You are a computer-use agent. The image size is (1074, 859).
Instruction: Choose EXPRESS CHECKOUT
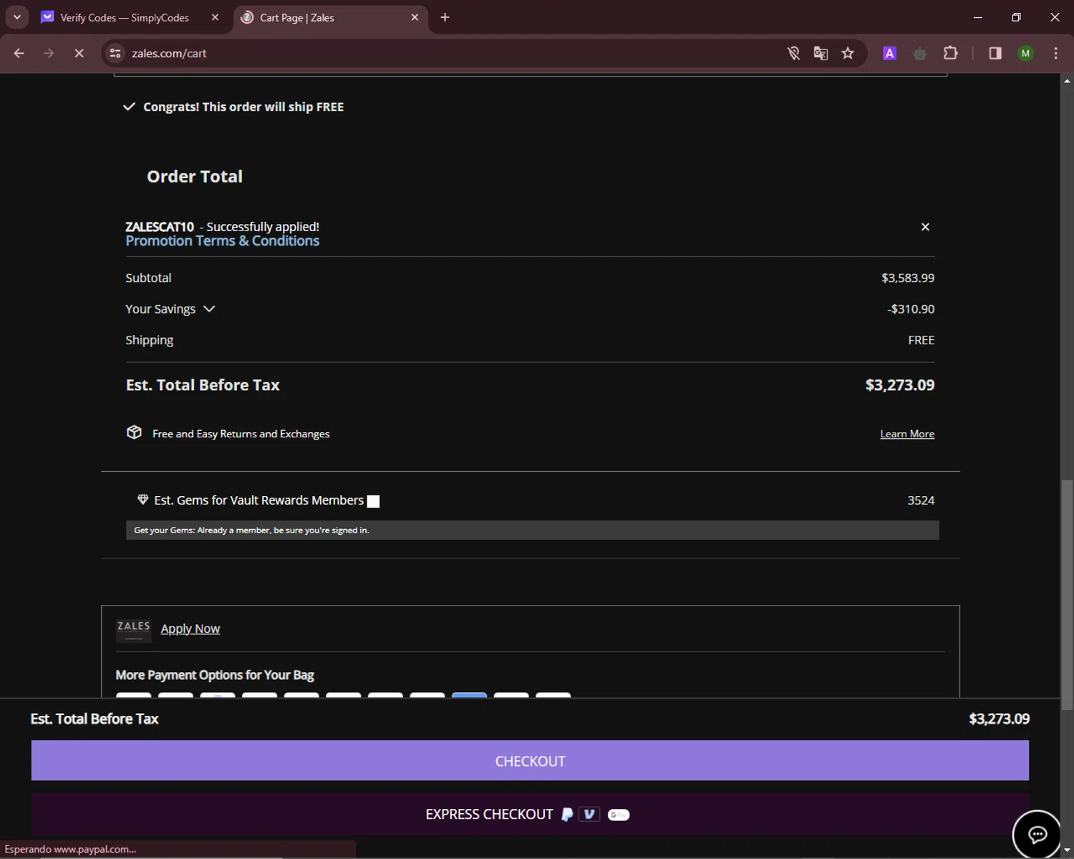coord(530,814)
